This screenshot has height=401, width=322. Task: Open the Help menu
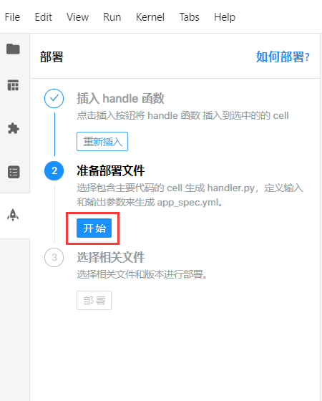(225, 17)
